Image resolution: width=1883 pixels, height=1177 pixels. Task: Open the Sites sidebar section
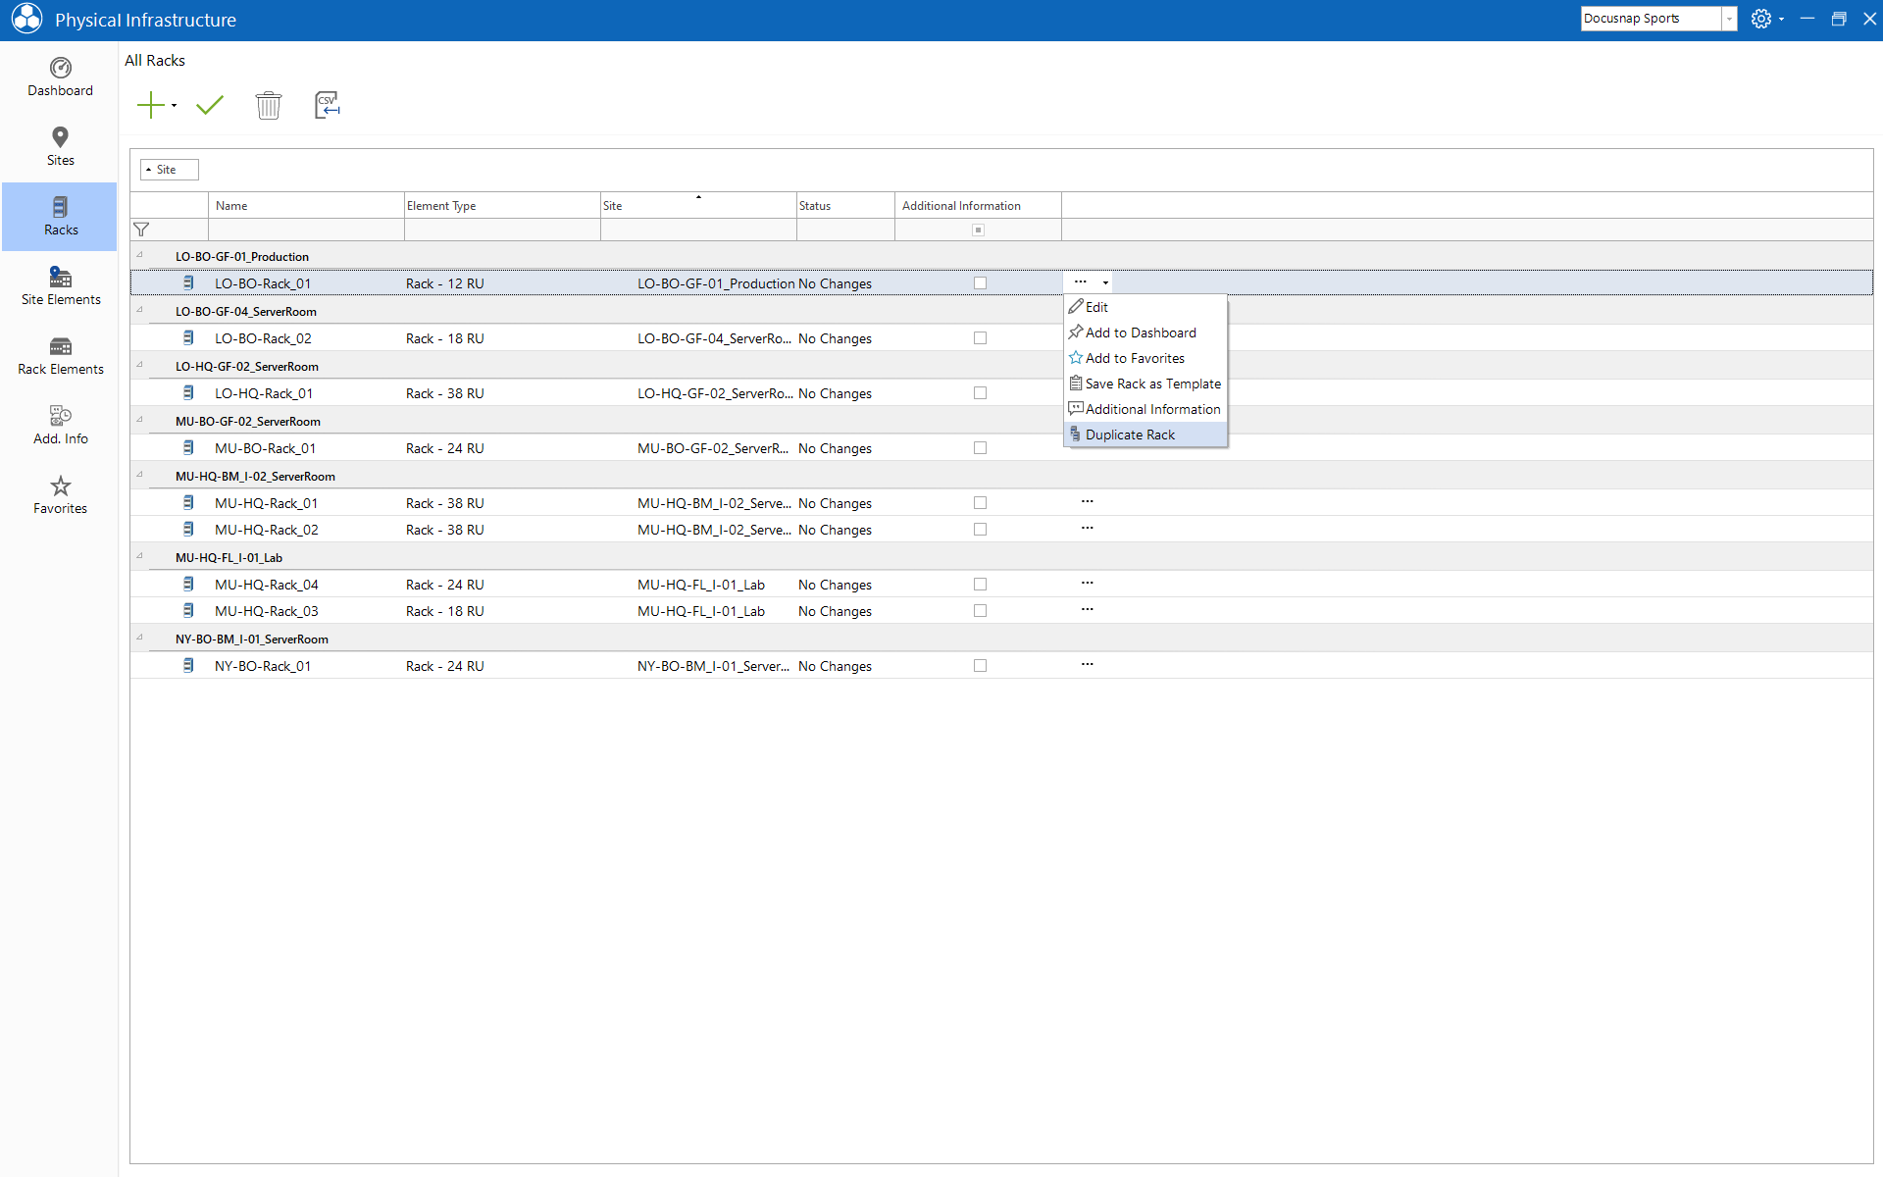tap(60, 147)
